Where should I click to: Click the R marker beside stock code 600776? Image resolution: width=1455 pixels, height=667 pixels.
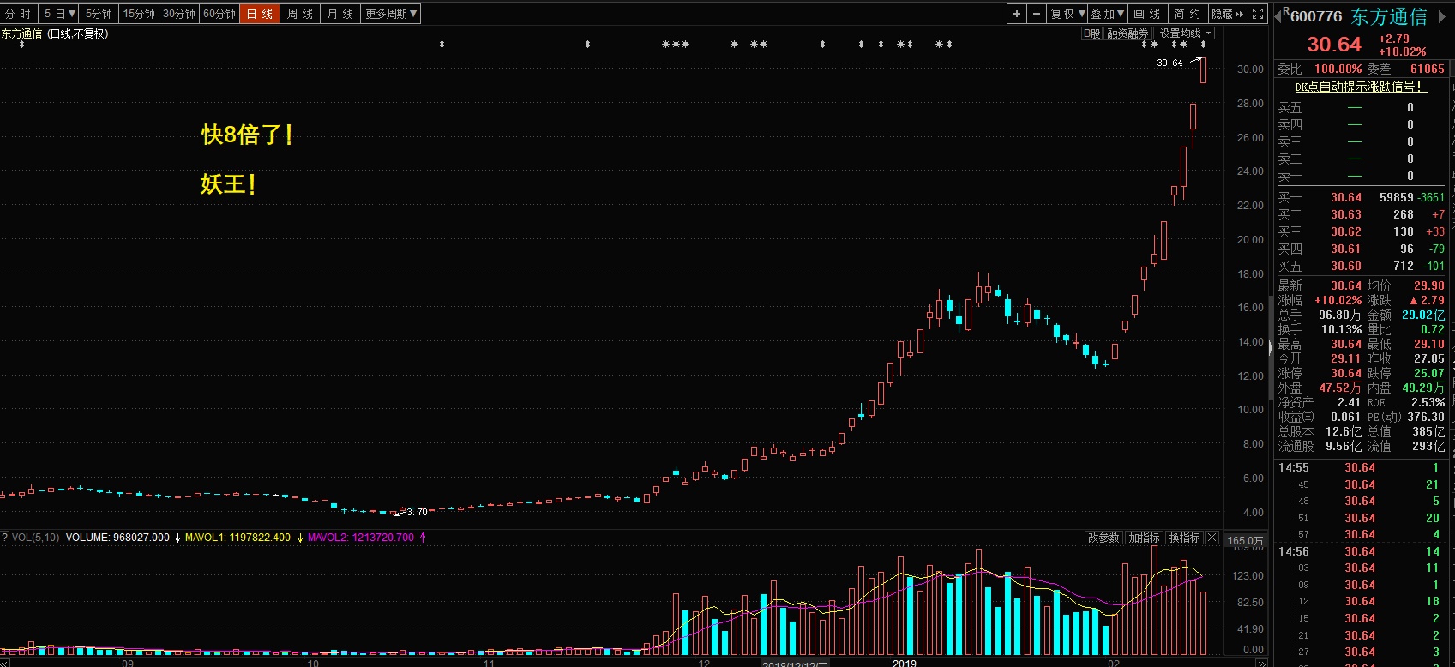[1286, 11]
